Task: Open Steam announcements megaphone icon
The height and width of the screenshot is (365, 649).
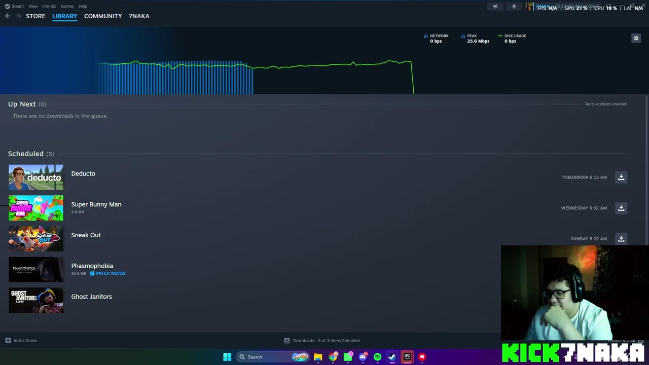Action: click(495, 7)
